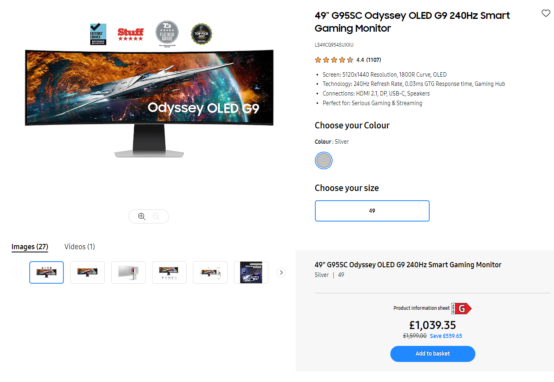Click the Editors' Choice award badge
Image resolution: width=554 pixels, height=382 pixels.
coord(98,34)
